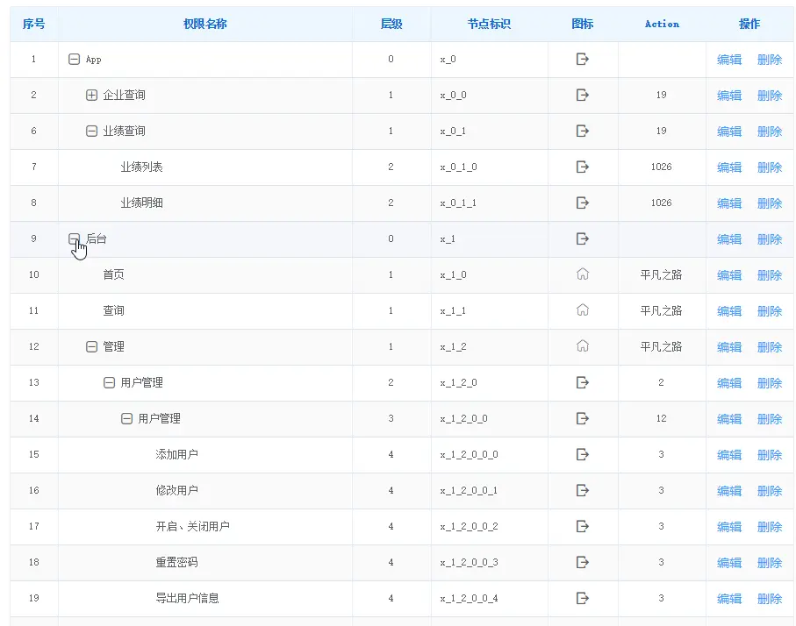Delete the 管理 row
This screenshot has height=626, width=796.
pos(770,347)
